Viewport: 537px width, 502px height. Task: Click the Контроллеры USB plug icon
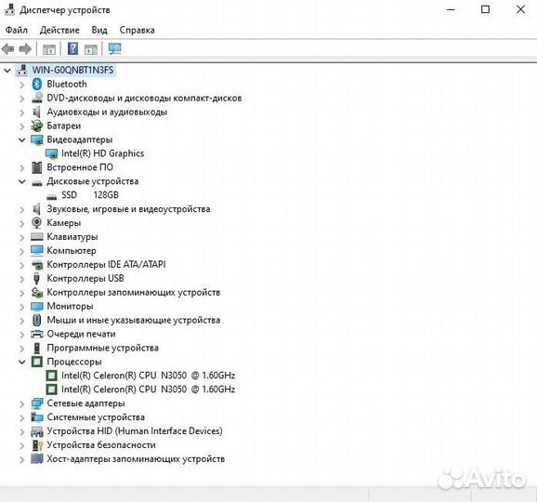36,278
